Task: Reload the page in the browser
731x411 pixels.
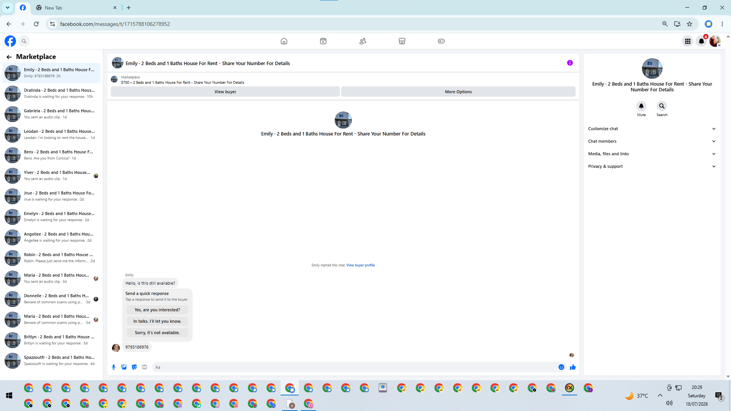Action: (36, 24)
